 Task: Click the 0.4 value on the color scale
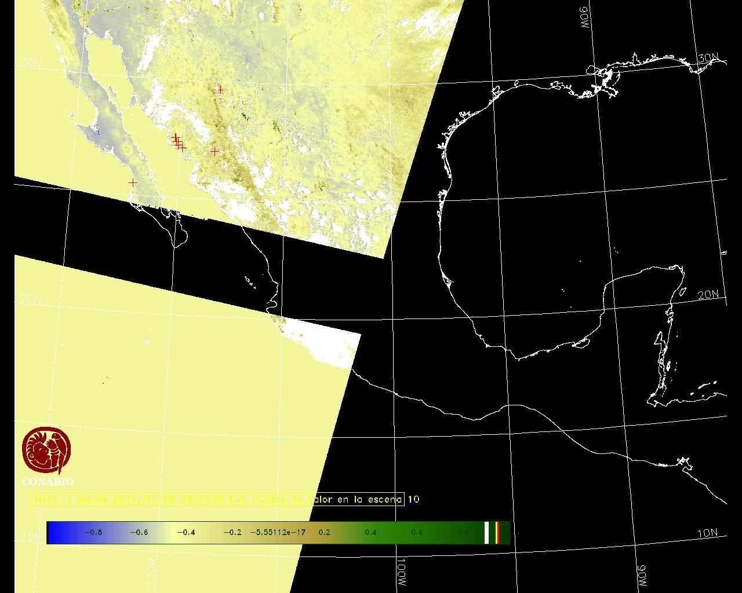click(x=370, y=532)
